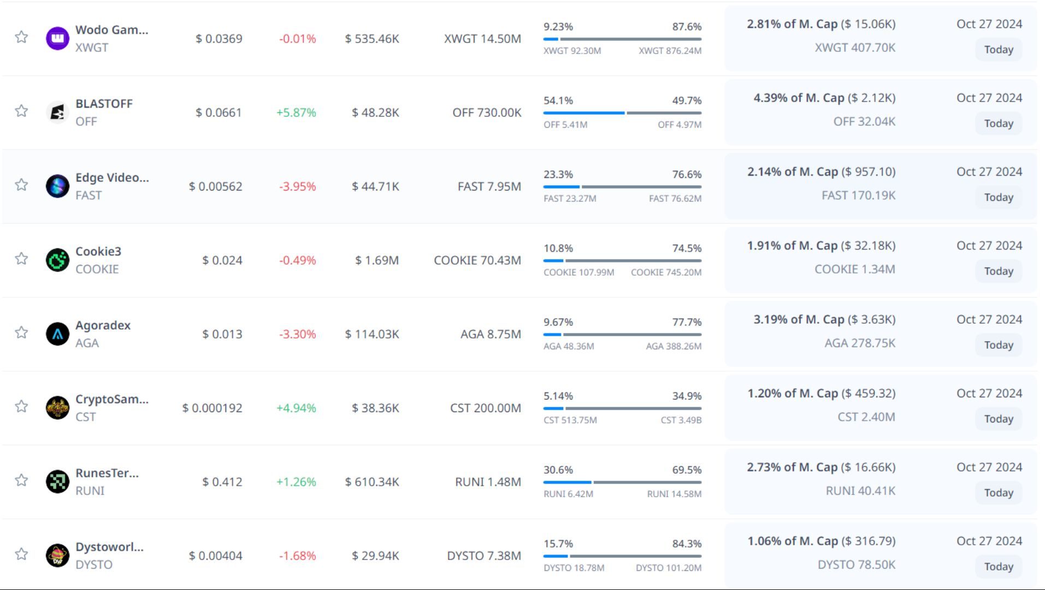Click the CryptoSam CST token logo

click(57, 408)
